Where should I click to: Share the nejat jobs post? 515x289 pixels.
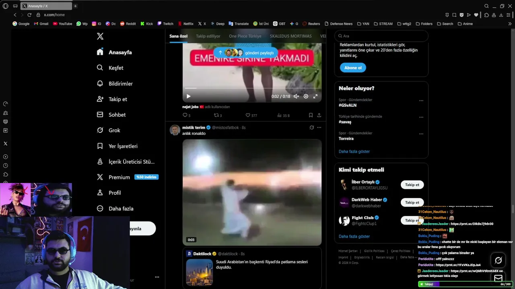pos(319,115)
